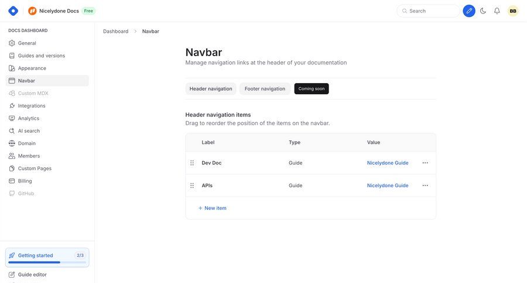The height and width of the screenshot is (283, 527).
Task: Click the Integrations plug icon
Action: 12,106
